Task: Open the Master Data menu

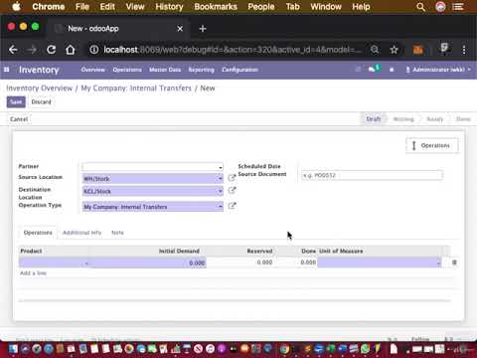Action: pos(165,70)
